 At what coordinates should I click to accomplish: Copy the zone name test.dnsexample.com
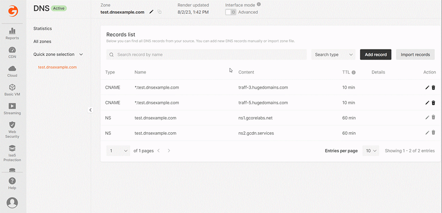[x=160, y=12]
